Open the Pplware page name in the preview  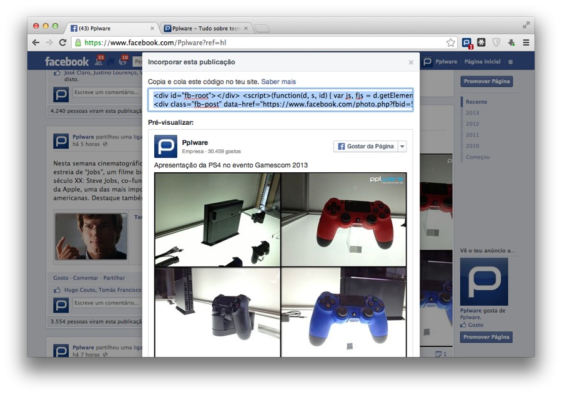[195, 142]
